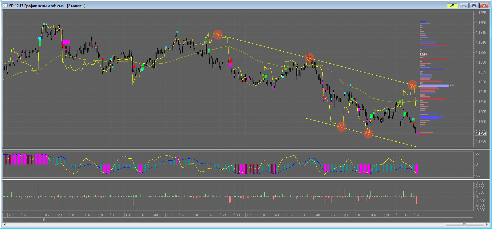Image resolution: width=492 pixels, height=229 pixels.
Task: Click the 17h time axis label
Action: 332,215
